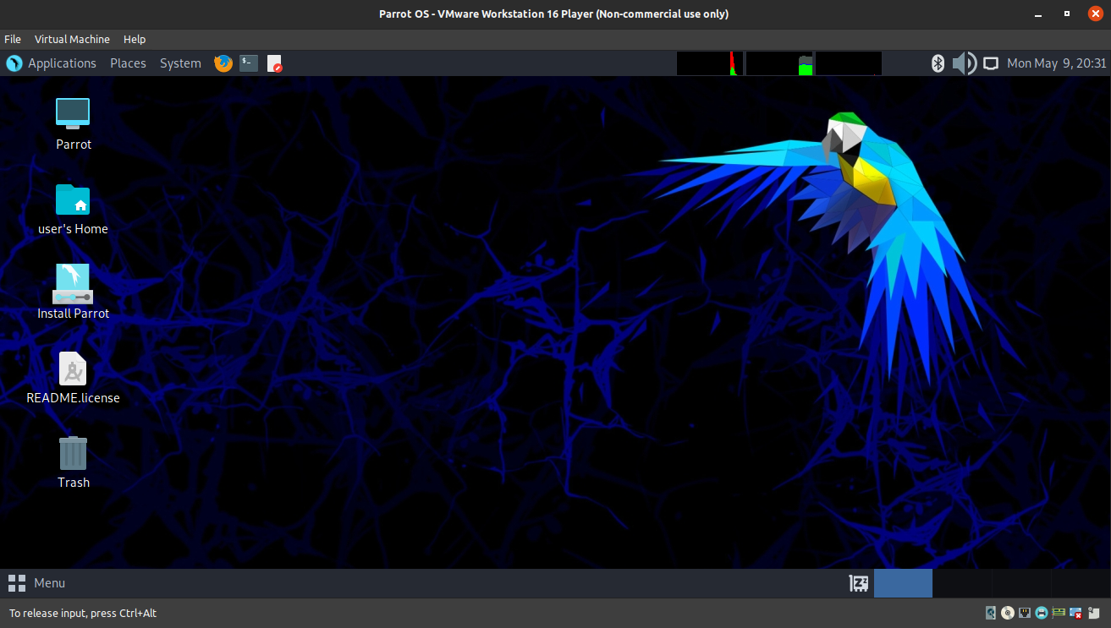Screen dimensions: 1111x628
Task: Launch Firefox from the top panel
Action: click(223, 63)
